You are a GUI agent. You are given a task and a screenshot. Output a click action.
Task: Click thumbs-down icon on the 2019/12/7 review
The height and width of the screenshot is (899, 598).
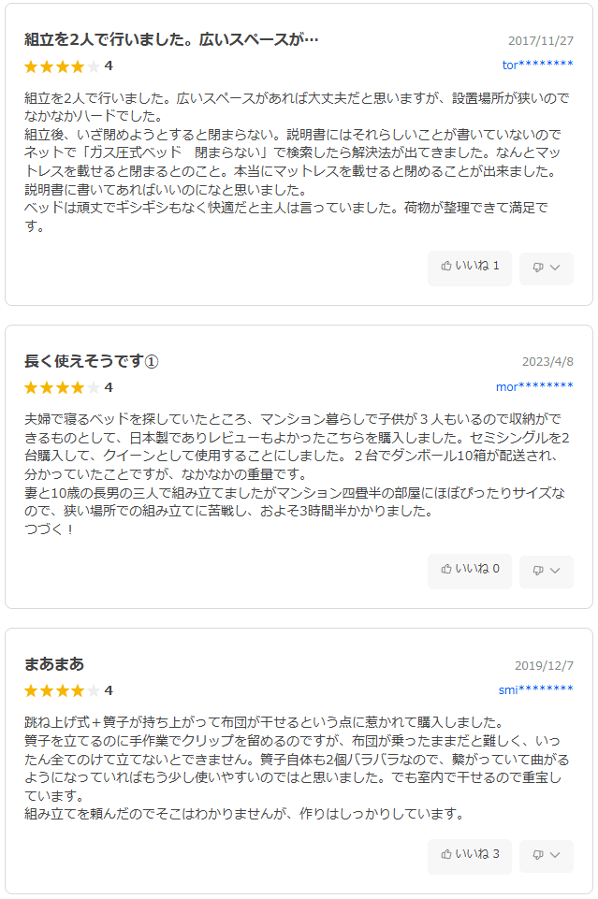538,855
